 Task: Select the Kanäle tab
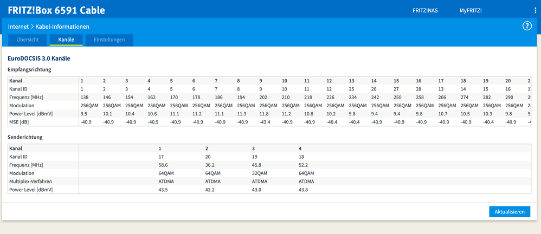(x=66, y=40)
